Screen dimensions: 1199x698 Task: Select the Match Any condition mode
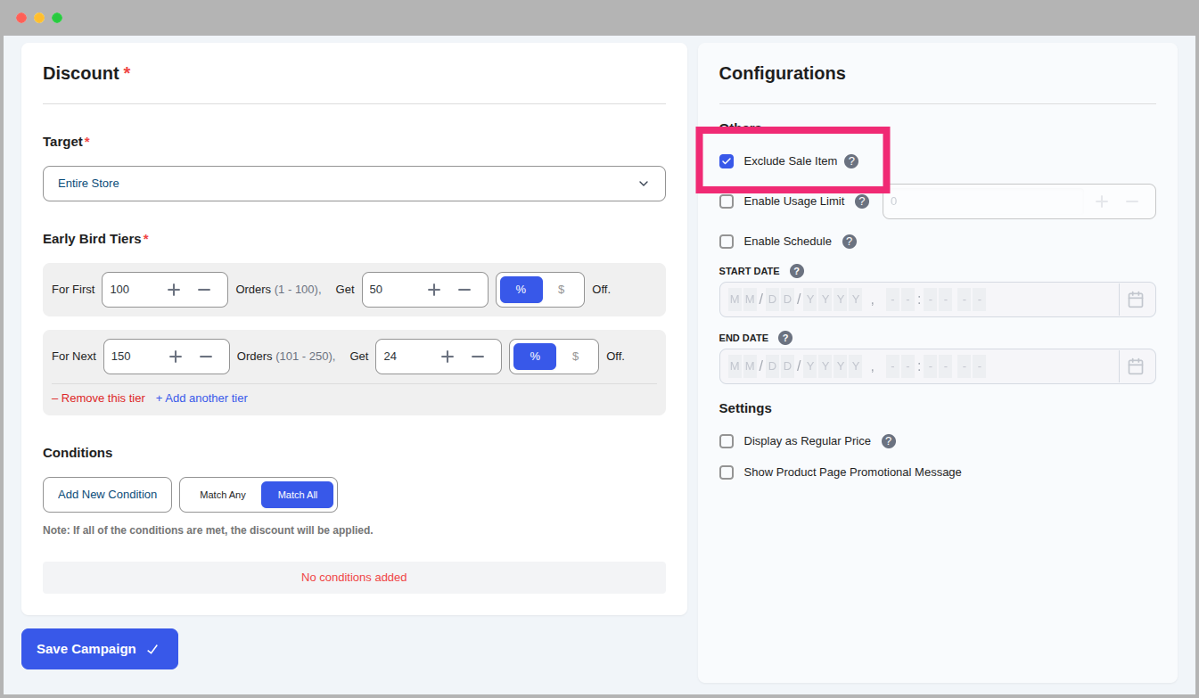pyautogui.click(x=223, y=495)
